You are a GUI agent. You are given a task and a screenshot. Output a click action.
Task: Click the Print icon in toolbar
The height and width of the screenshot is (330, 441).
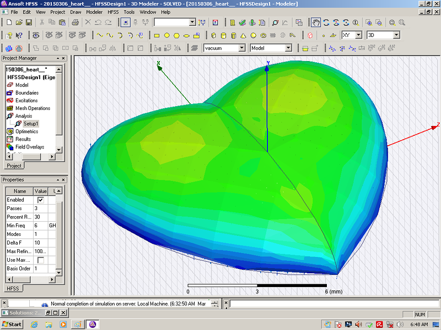[x=75, y=23]
